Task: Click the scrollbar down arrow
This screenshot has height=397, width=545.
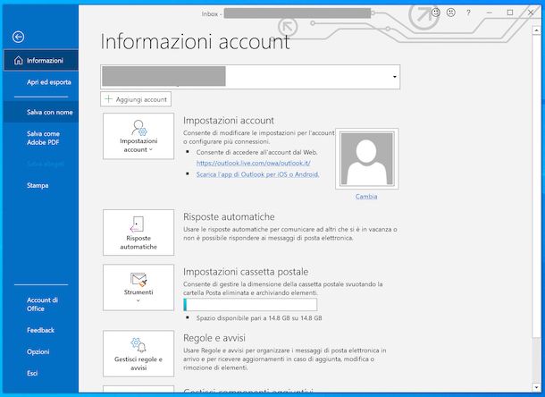Action: (535, 387)
